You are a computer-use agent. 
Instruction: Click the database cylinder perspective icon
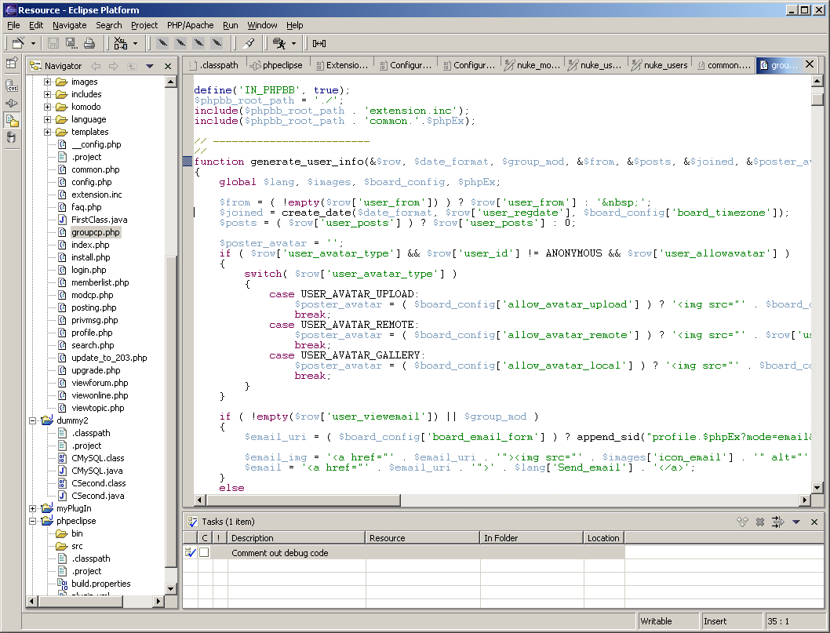(x=11, y=137)
